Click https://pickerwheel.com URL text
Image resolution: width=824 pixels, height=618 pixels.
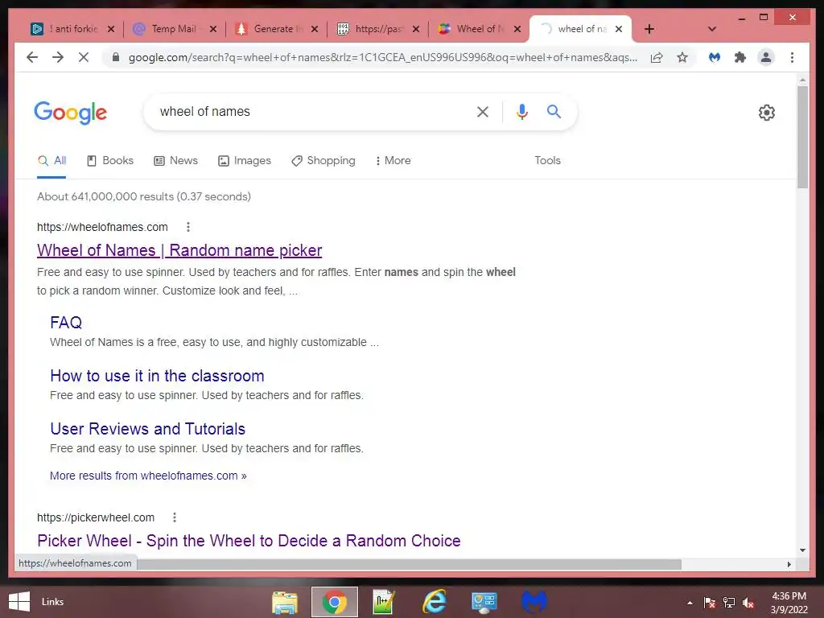[x=96, y=517]
